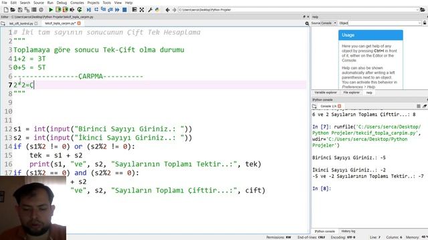Re-run the last script
This screenshot has width=428, height=240.
80,10
